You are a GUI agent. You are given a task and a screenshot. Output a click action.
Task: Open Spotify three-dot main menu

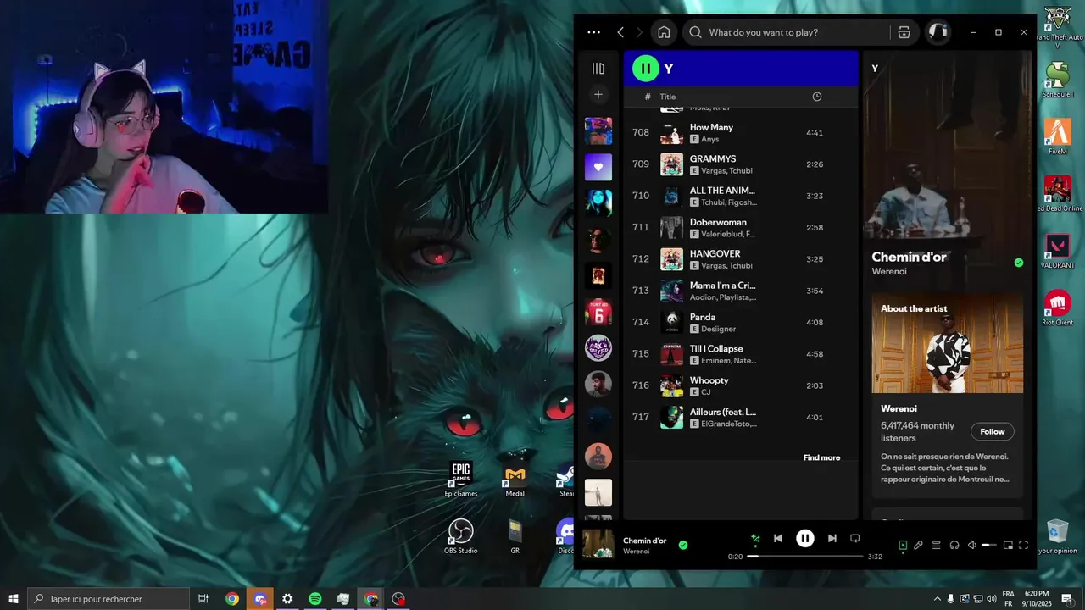point(594,32)
